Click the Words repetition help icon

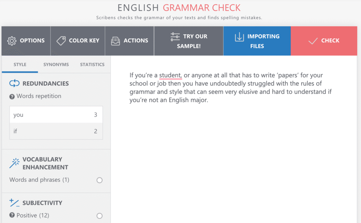pyautogui.click(x=12, y=97)
